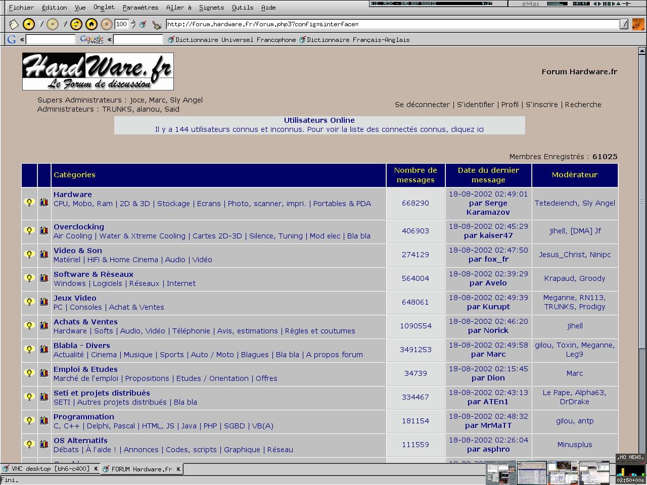
Task: Click the zoom level field showing 100
Action: (x=122, y=24)
